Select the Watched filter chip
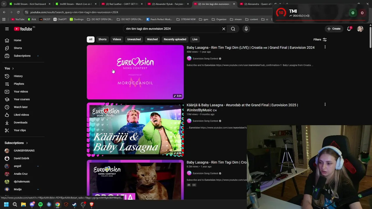The width and height of the screenshot is (372, 209). click(152, 39)
